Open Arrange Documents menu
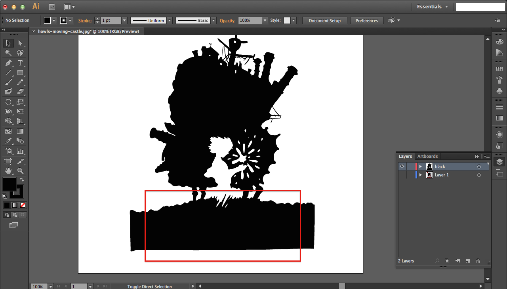Viewport: 507px width, 289px height. click(x=69, y=7)
